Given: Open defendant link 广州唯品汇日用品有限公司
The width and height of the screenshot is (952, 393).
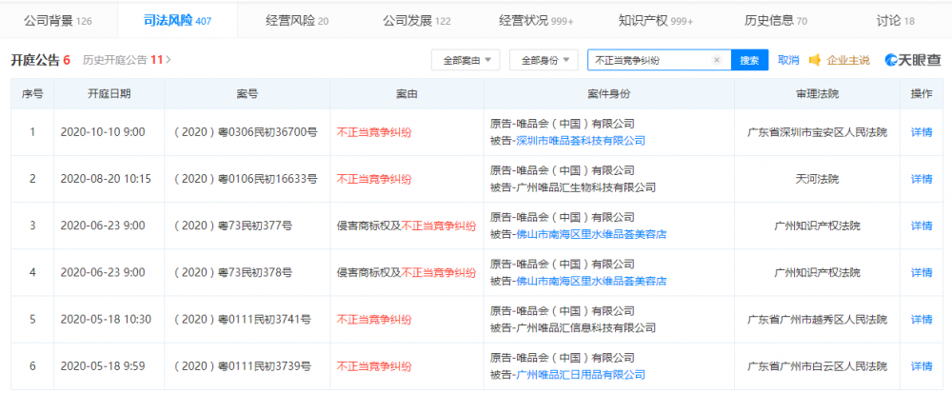Looking at the screenshot, I should click(x=581, y=375).
